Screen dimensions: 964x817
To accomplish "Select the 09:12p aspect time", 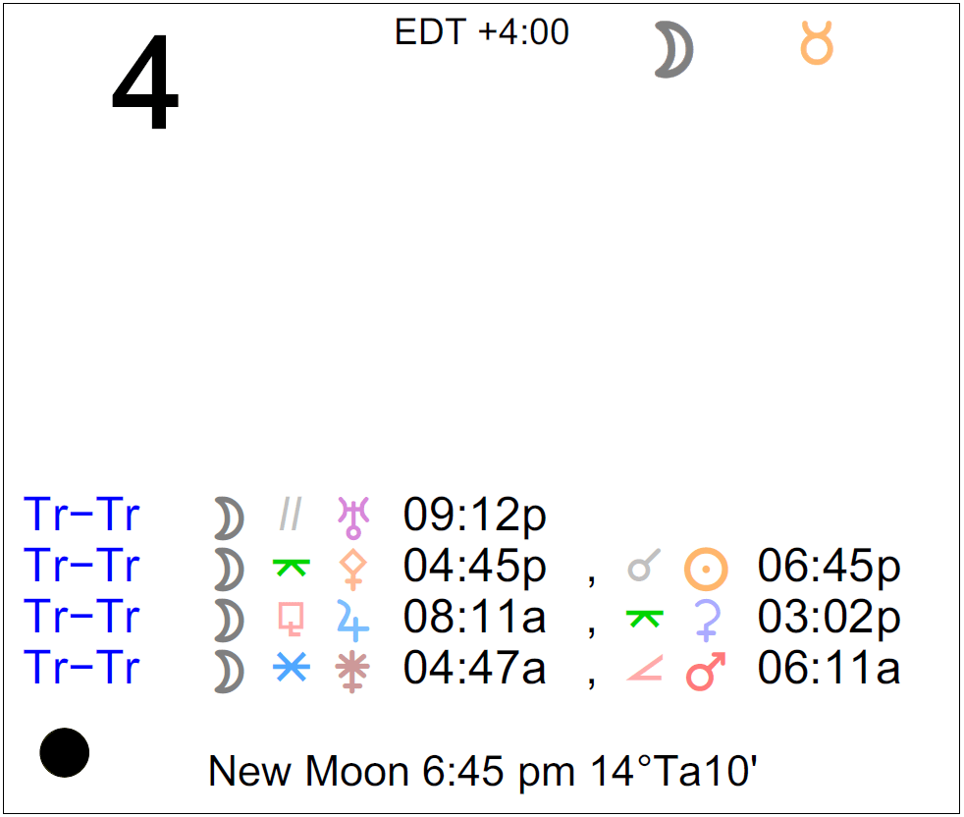I will pos(474,516).
